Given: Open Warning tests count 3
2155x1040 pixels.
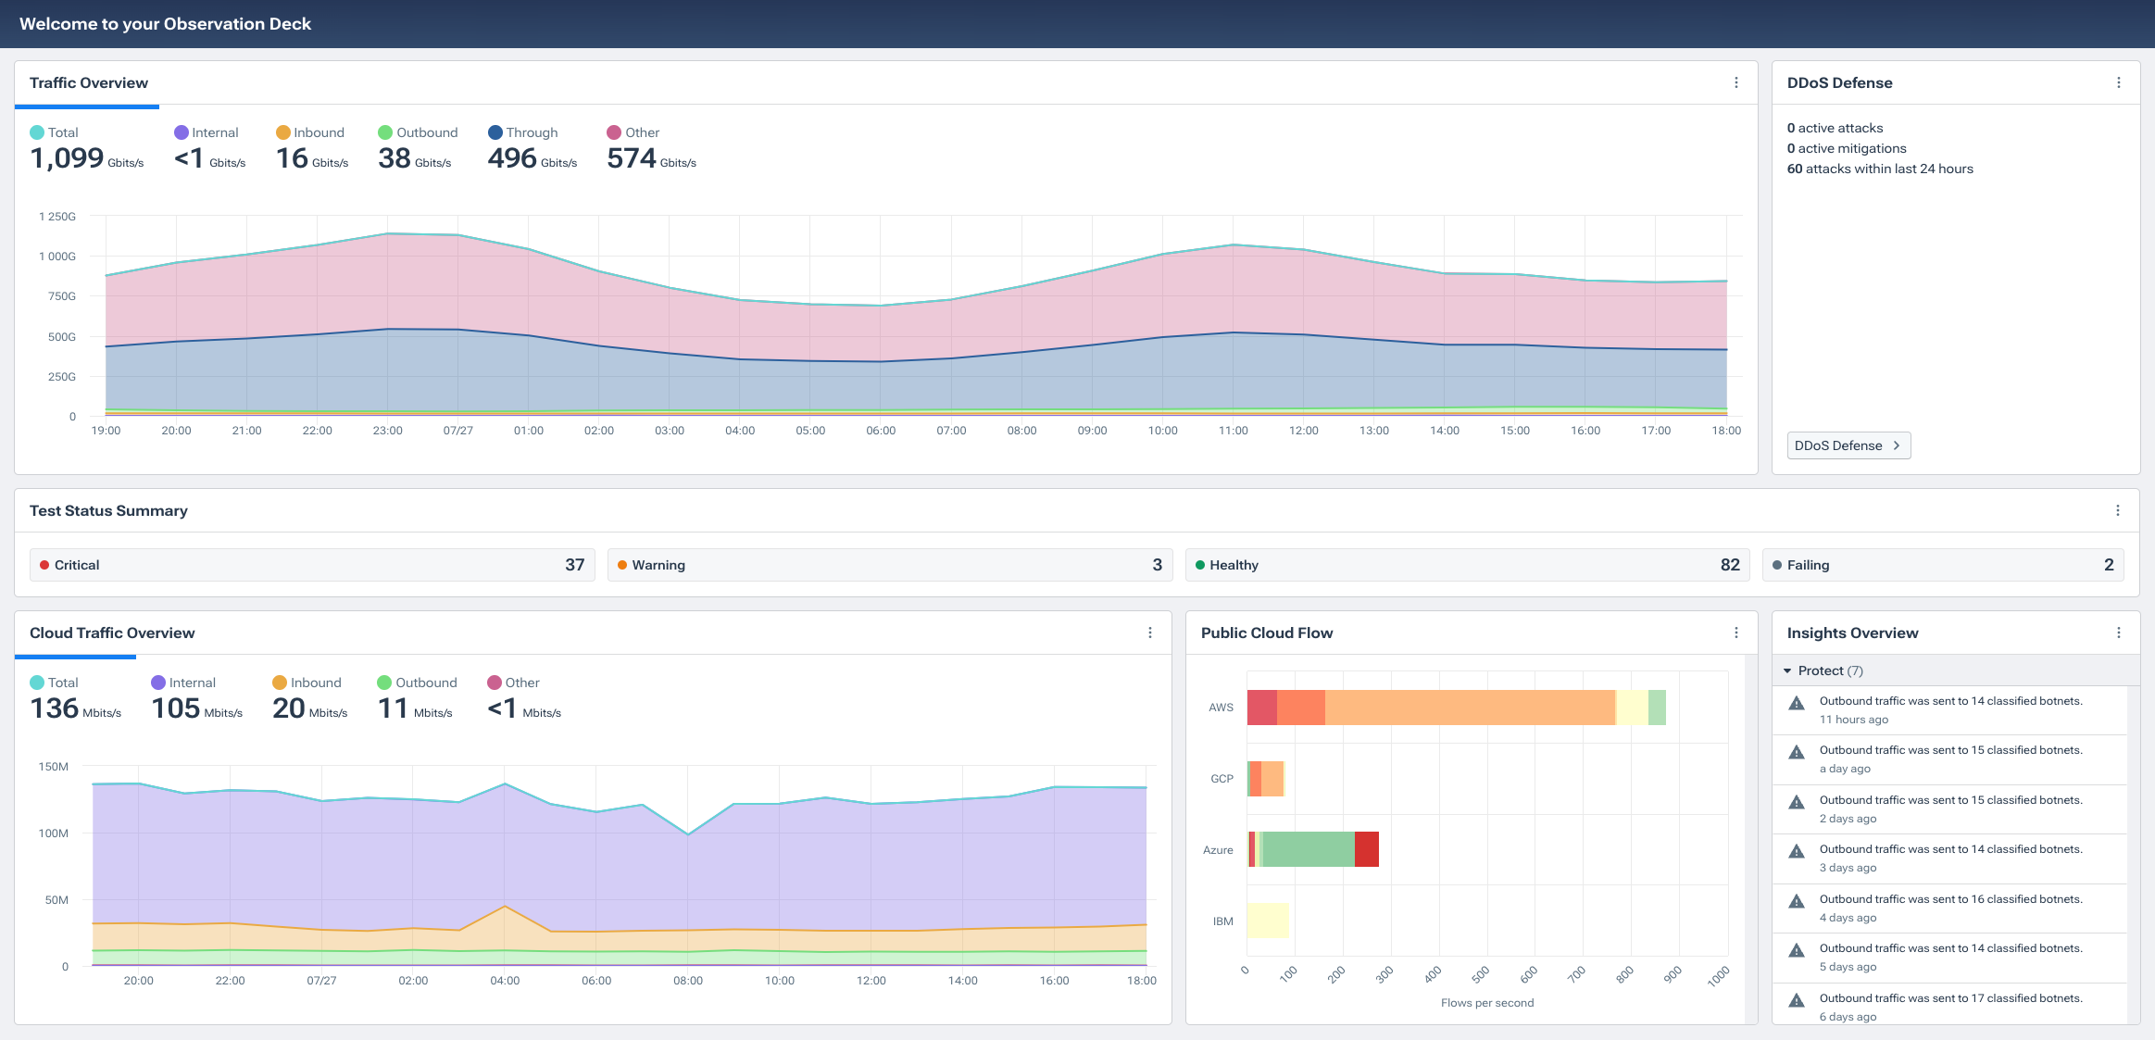Looking at the screenshot, I should click(890, 565).
